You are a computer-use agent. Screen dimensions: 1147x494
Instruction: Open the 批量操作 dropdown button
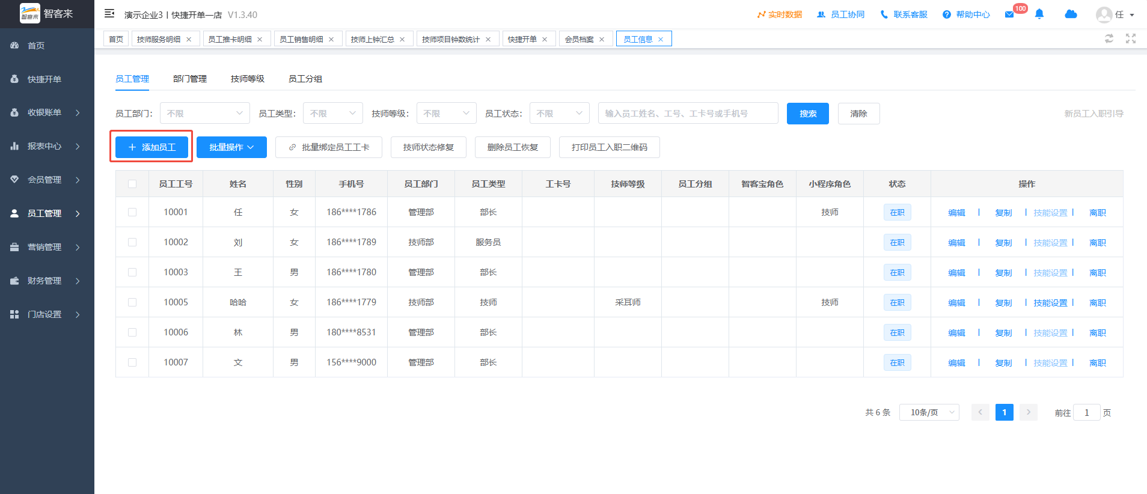coord(231,147)
